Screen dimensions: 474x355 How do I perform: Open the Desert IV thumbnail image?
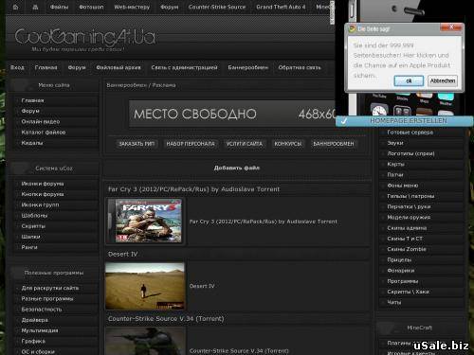pyautogui.click(x=145, y=286)
